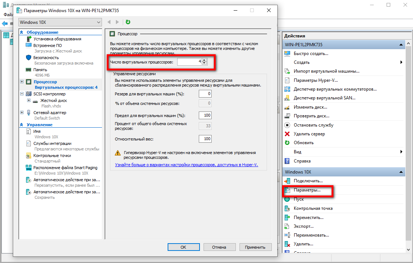Click Переименовать action
This screenshot has width=413, height=263.
tap(311, 235)
